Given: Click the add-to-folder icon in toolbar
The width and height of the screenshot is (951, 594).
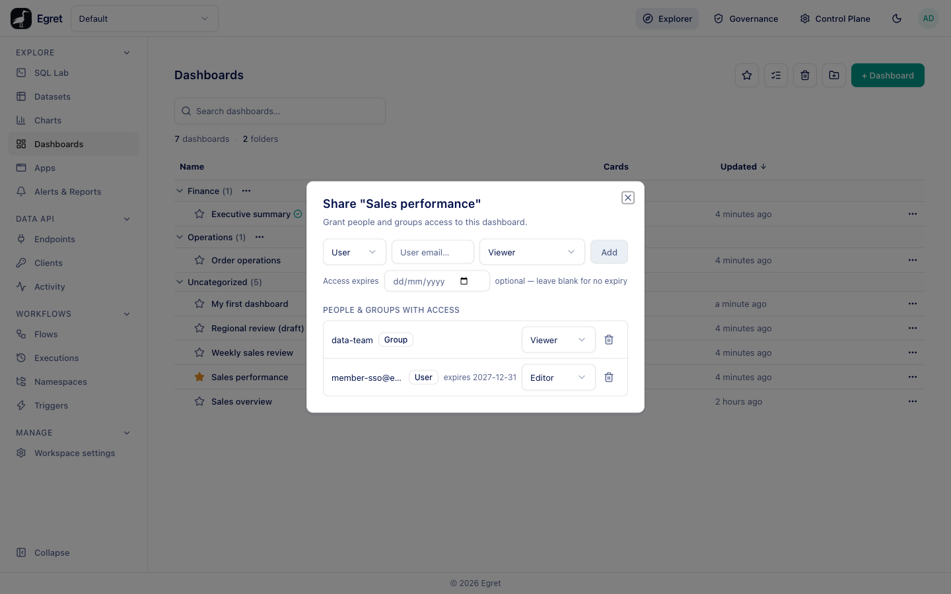Looking at the screenshot, I should coord(834,75).
